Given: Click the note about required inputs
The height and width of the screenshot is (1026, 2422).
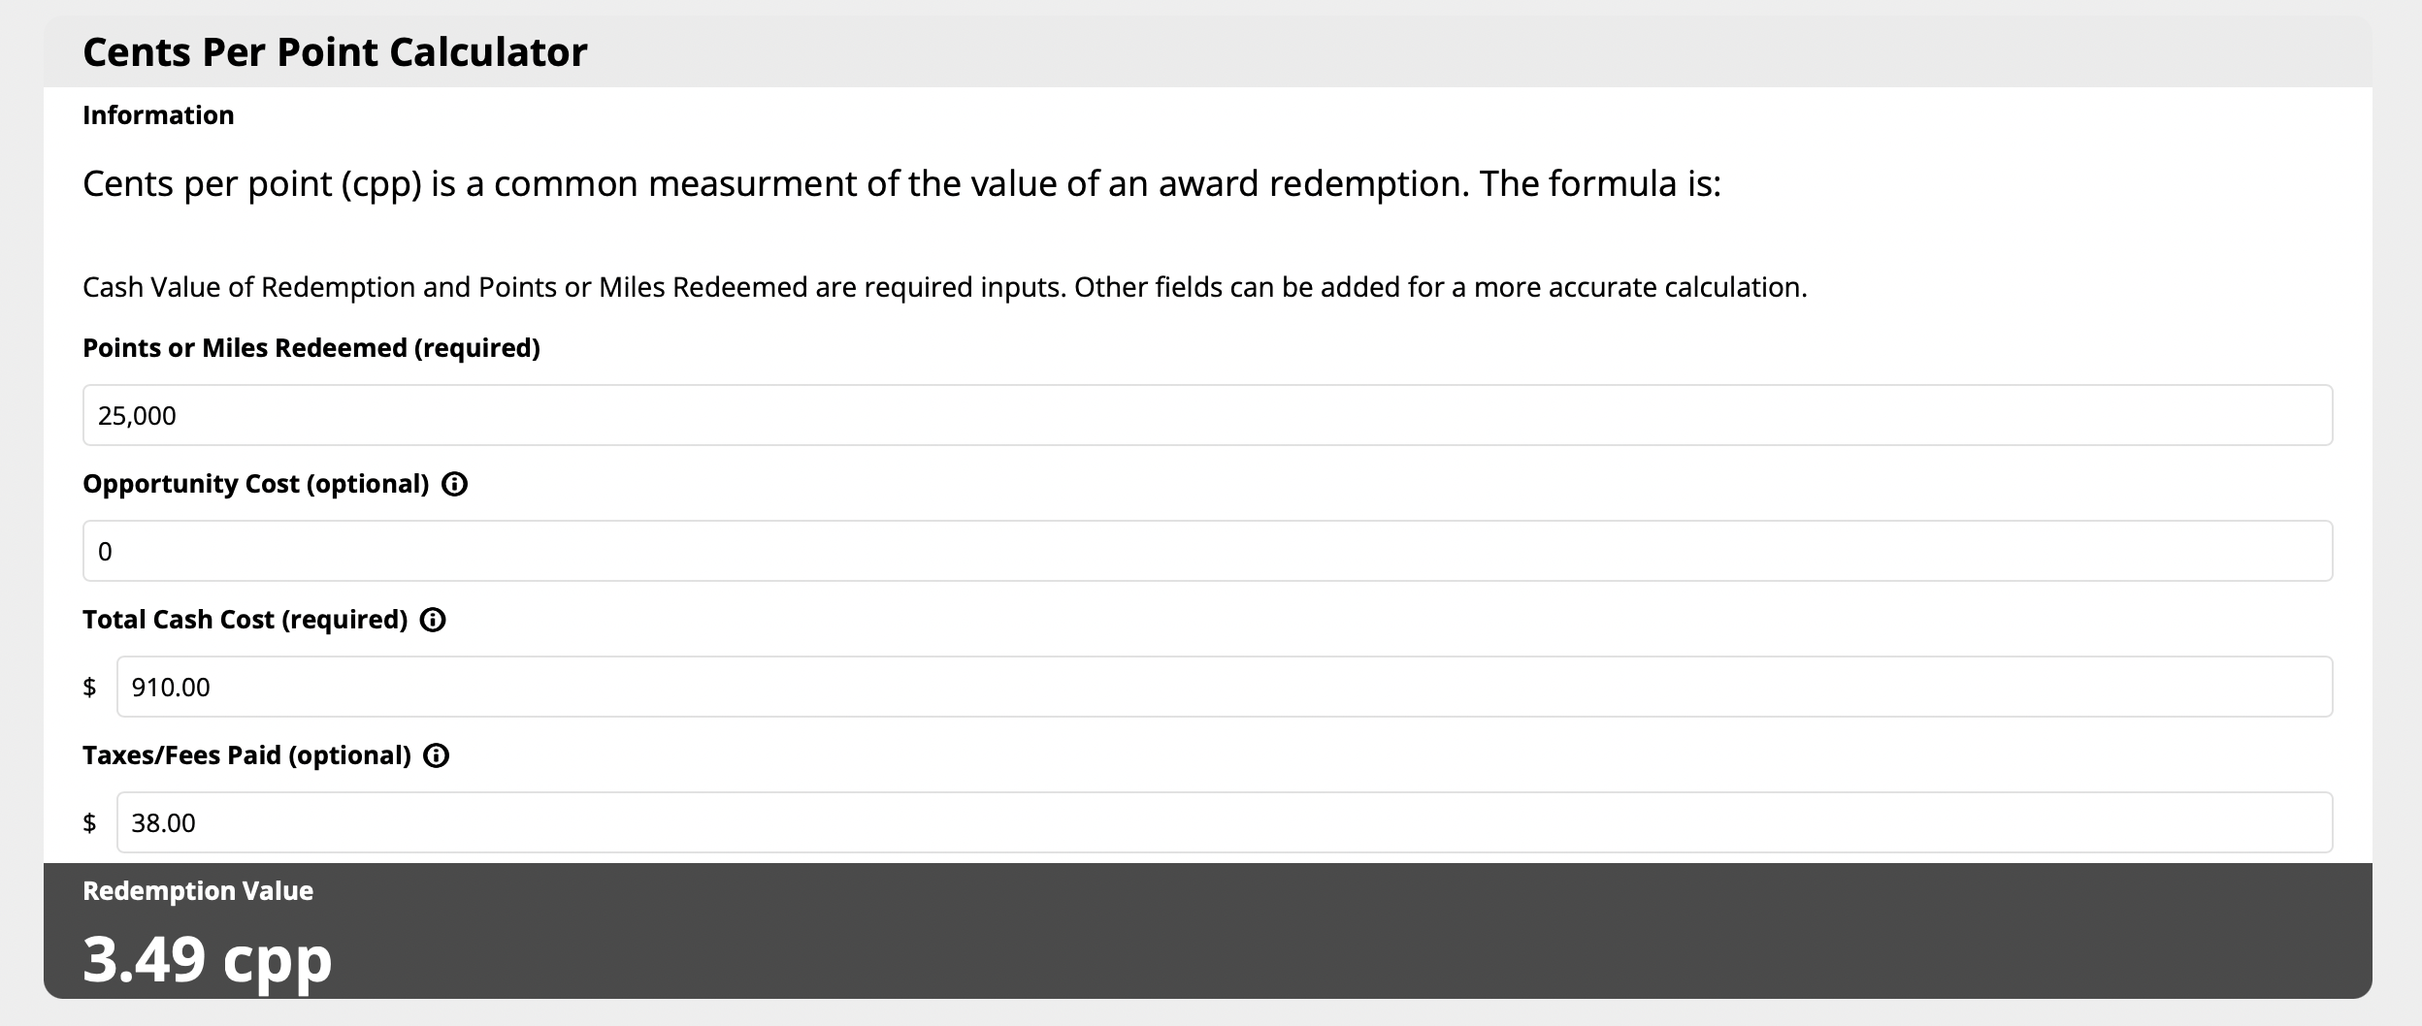Looking at the screenshot, I should (944, 287).
